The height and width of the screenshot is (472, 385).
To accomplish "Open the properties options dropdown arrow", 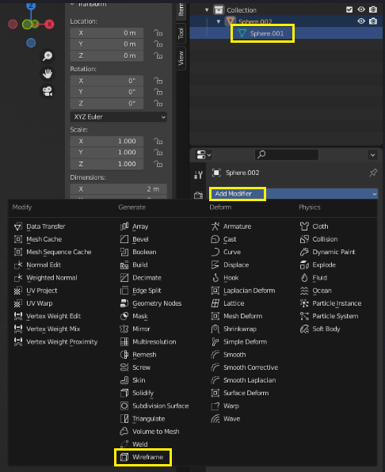I will click(372, 154).
